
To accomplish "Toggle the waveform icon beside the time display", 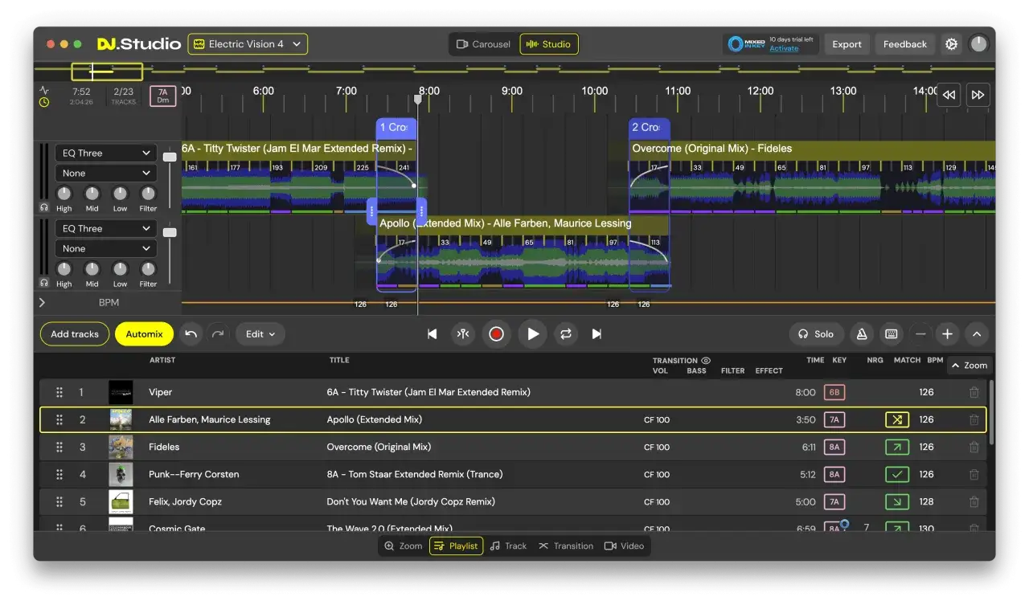I will point(44,90).
